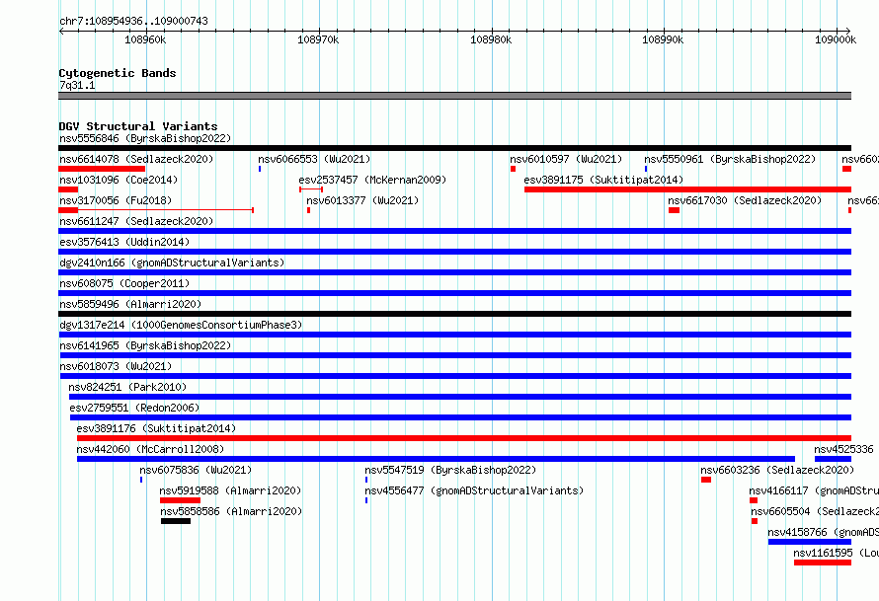Click nsv6605504 Sedlazeck variant label
Viewport: 879px width, 601px height.
click(815, 511)
